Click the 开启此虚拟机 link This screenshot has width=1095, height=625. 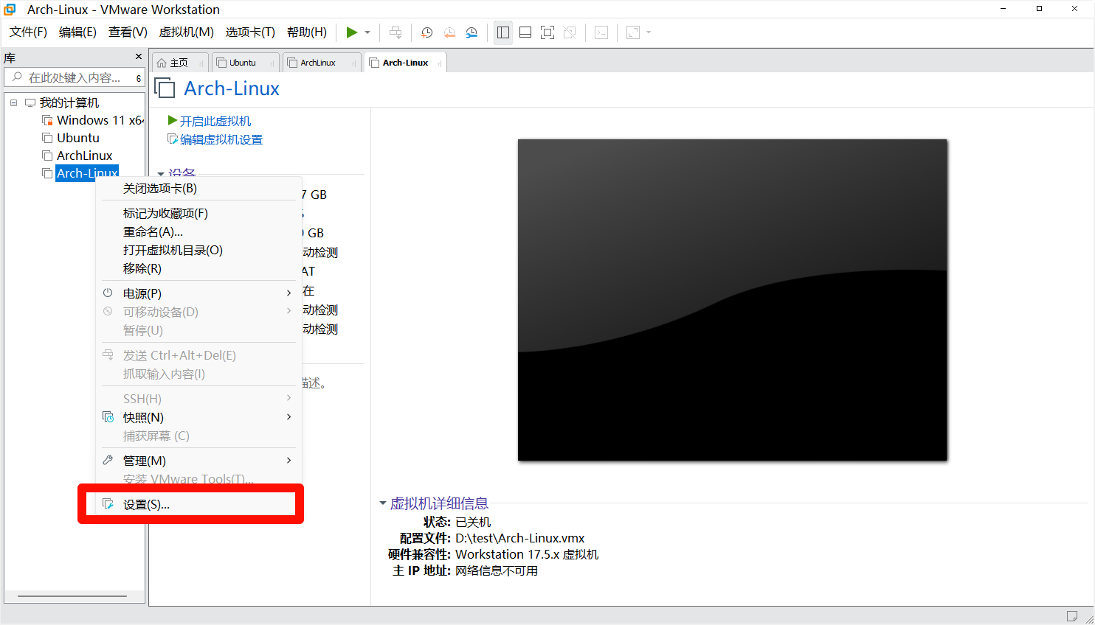(215, 121)
